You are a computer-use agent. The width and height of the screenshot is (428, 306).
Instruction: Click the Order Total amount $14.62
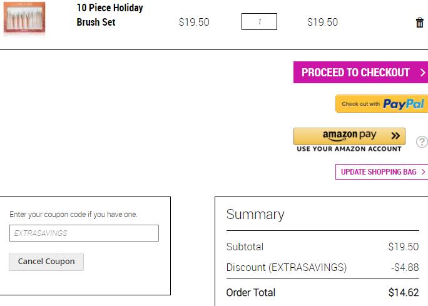(x=403, y=292)
